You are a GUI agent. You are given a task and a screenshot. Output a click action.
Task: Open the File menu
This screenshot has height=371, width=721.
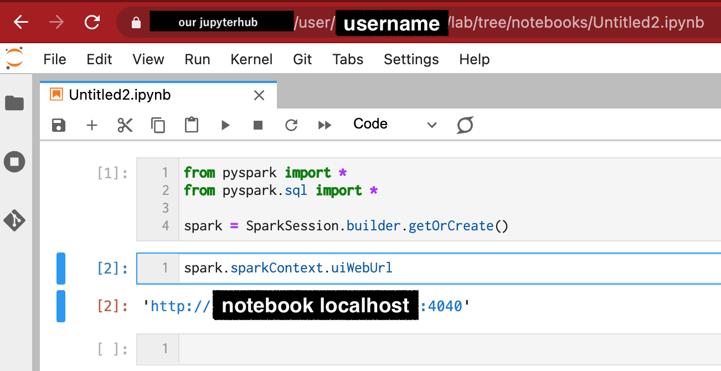(x=55, y=59)
